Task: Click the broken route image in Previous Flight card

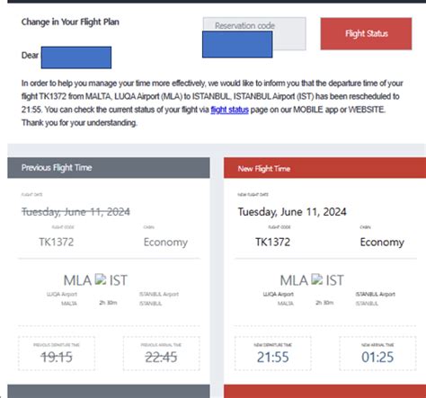Action: pyautogui.click(x=101, y=279)
